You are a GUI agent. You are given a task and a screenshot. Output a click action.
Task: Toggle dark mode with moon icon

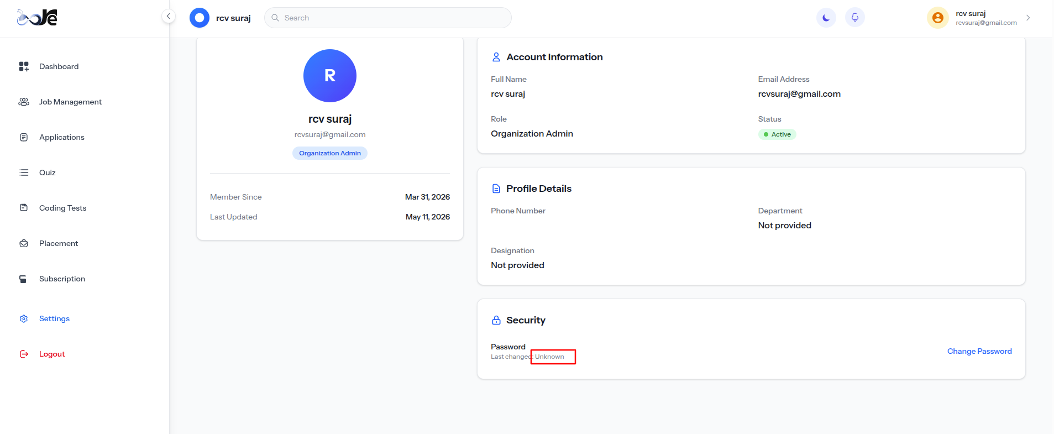(826, 18)
